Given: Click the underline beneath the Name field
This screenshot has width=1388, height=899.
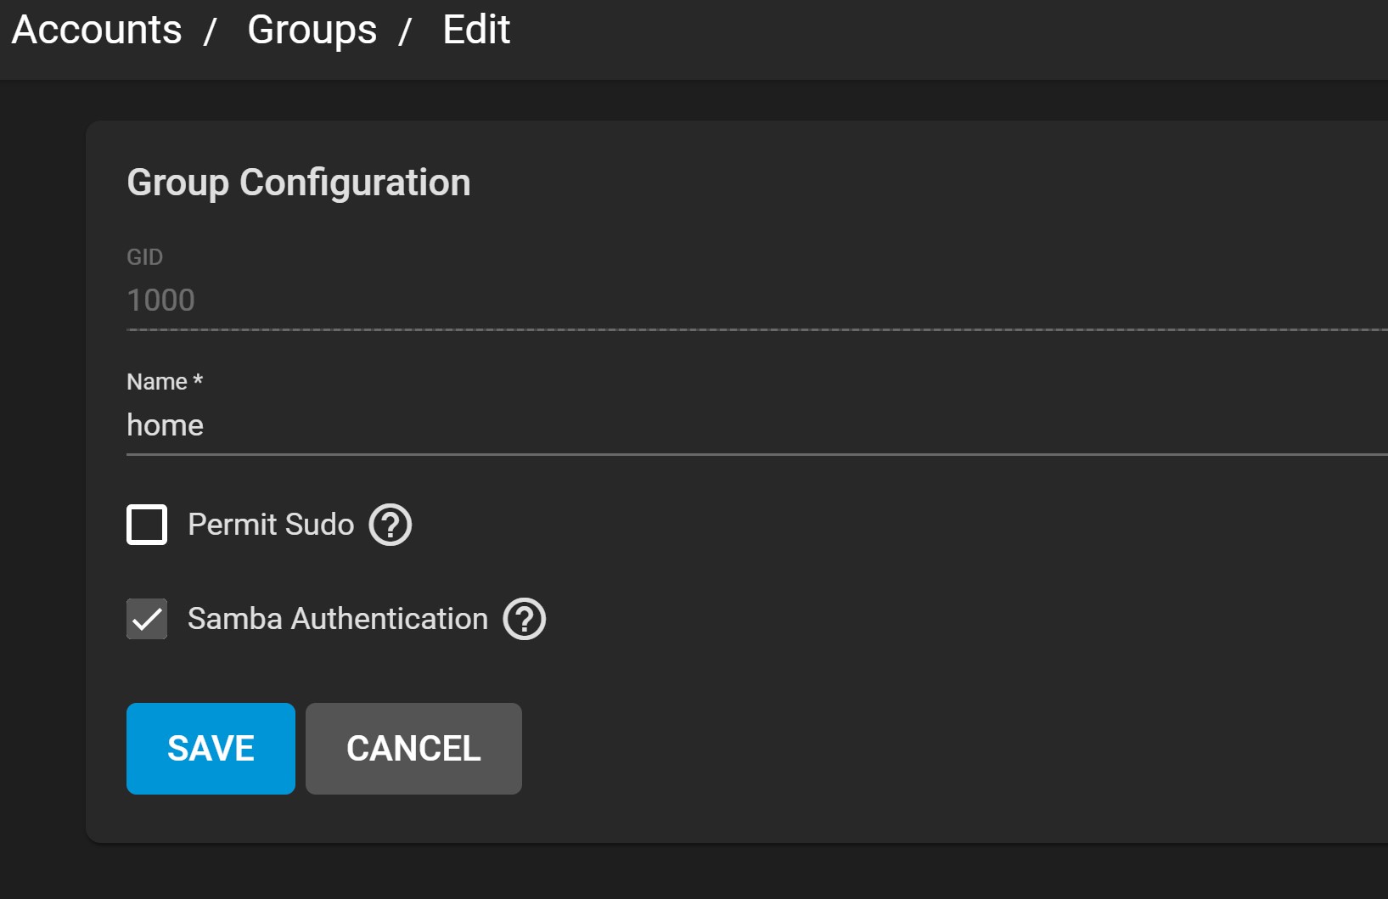Looking at the screenshot, I should (x=679, y=455).
